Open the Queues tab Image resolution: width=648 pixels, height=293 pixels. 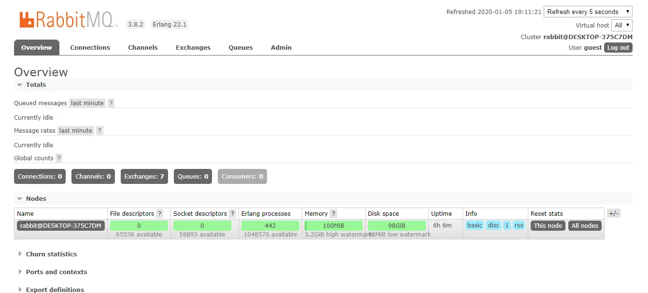240,47
